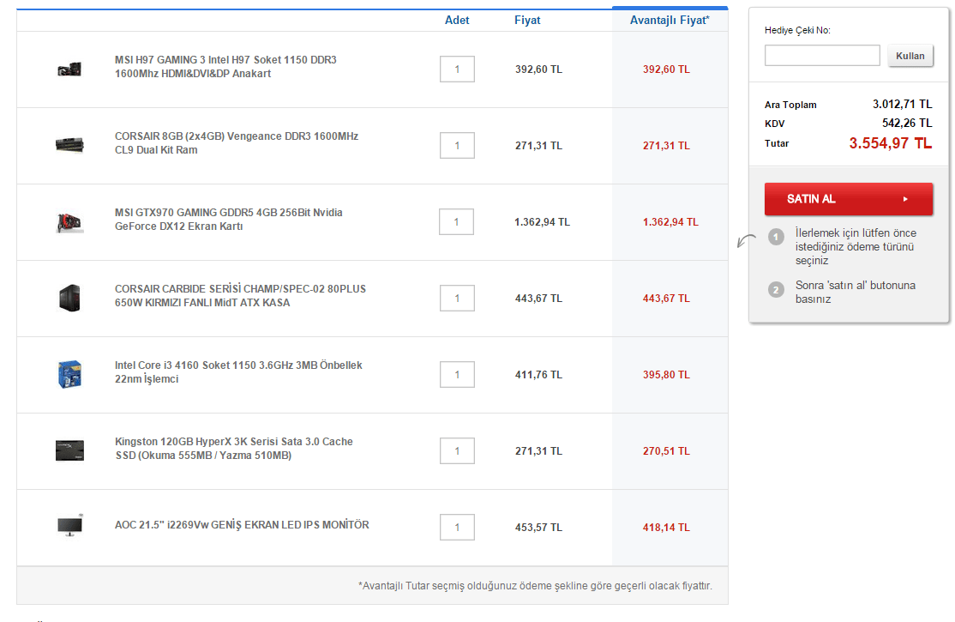Open the CORSAIR CARBIDE case thumbnail
This screenshot has height=622, width=955.
coord(69,299)
